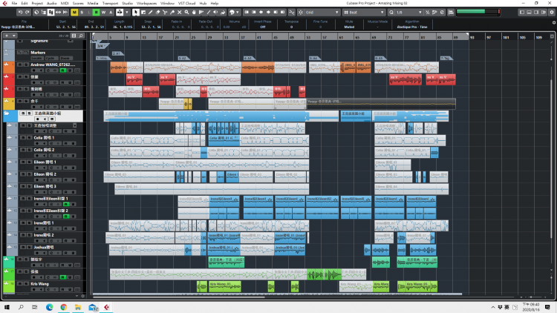Open the 王貞與美聲小組 folder track icon
Image resolution: width=557 pixels, height=313 pixels.
point(7,113)
